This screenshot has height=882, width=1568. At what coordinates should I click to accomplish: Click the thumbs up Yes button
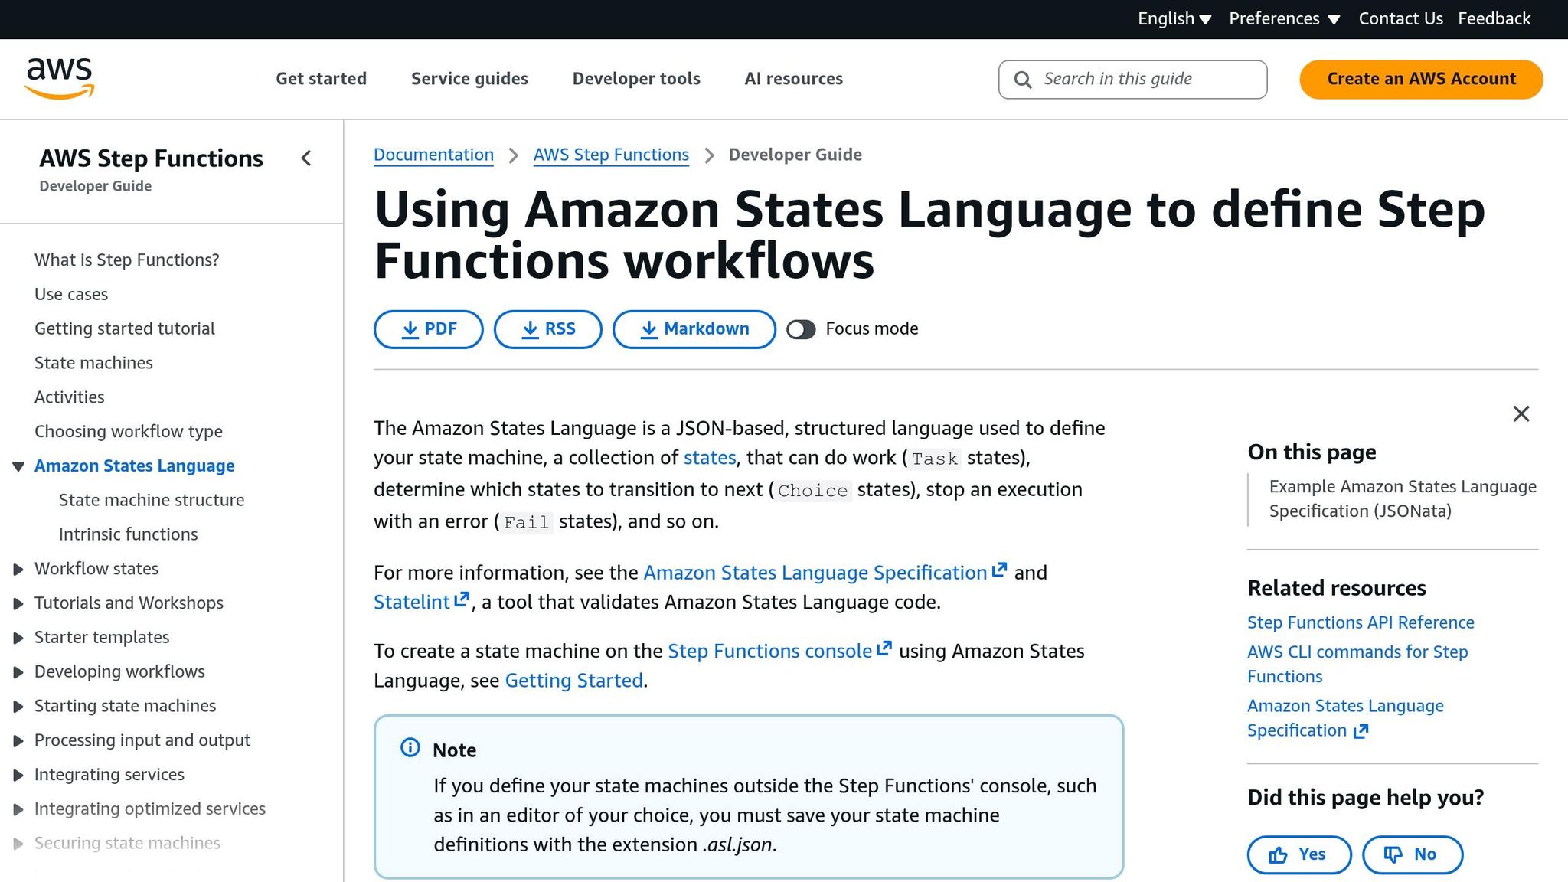tap(1299, 854)
